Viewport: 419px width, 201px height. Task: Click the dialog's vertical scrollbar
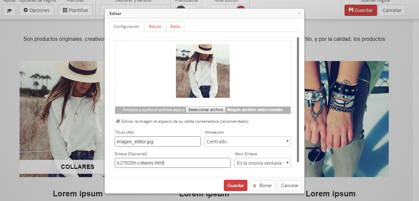coord(298,100)
